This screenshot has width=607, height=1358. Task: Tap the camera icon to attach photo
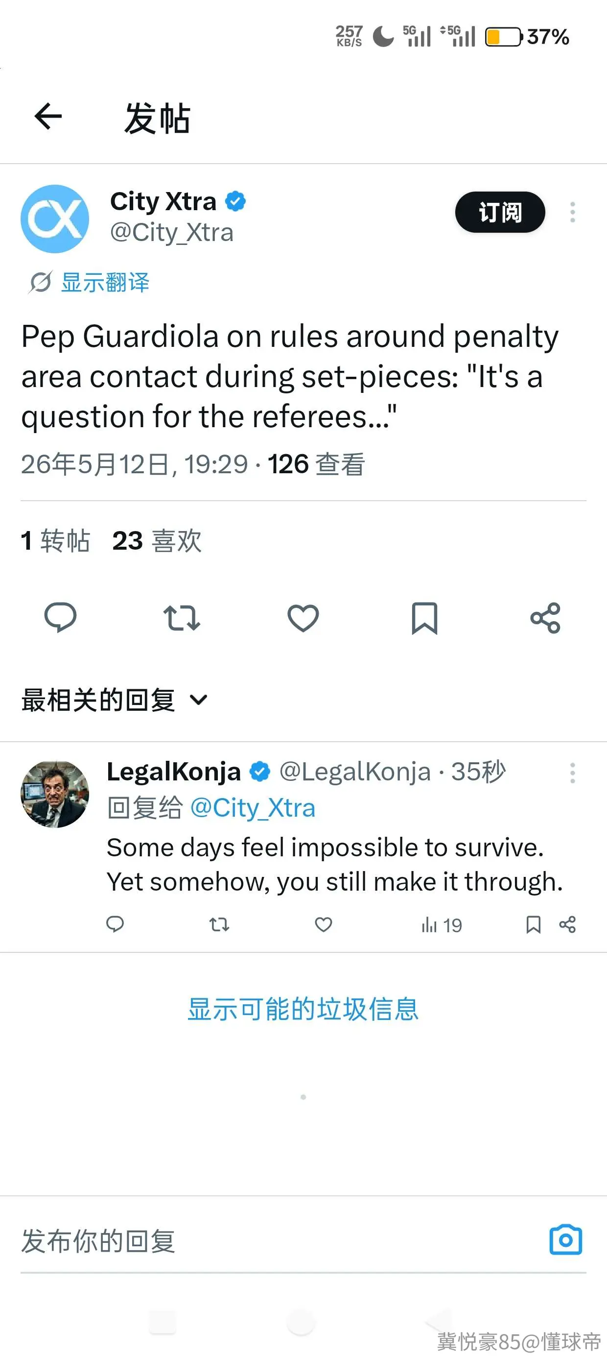566,1239
